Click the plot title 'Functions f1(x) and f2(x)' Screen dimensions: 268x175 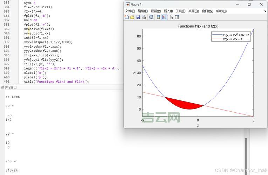[x=198, y=26]
